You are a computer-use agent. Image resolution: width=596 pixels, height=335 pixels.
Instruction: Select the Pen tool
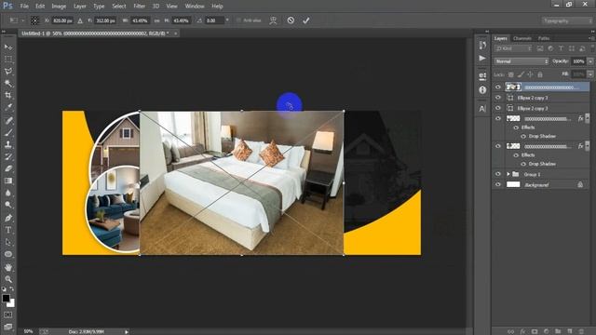coord(8,218)
